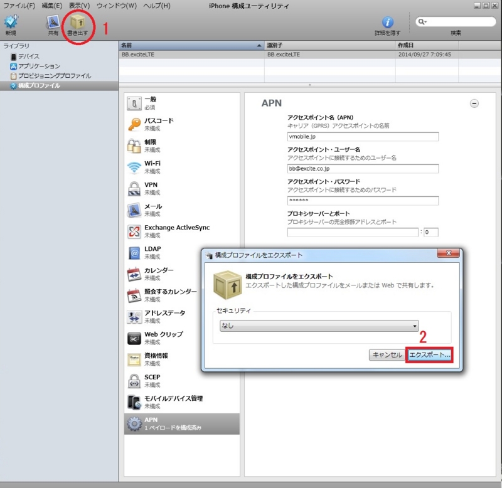
Task: Click the proxy port field showing 0
Action: (431, 232)
